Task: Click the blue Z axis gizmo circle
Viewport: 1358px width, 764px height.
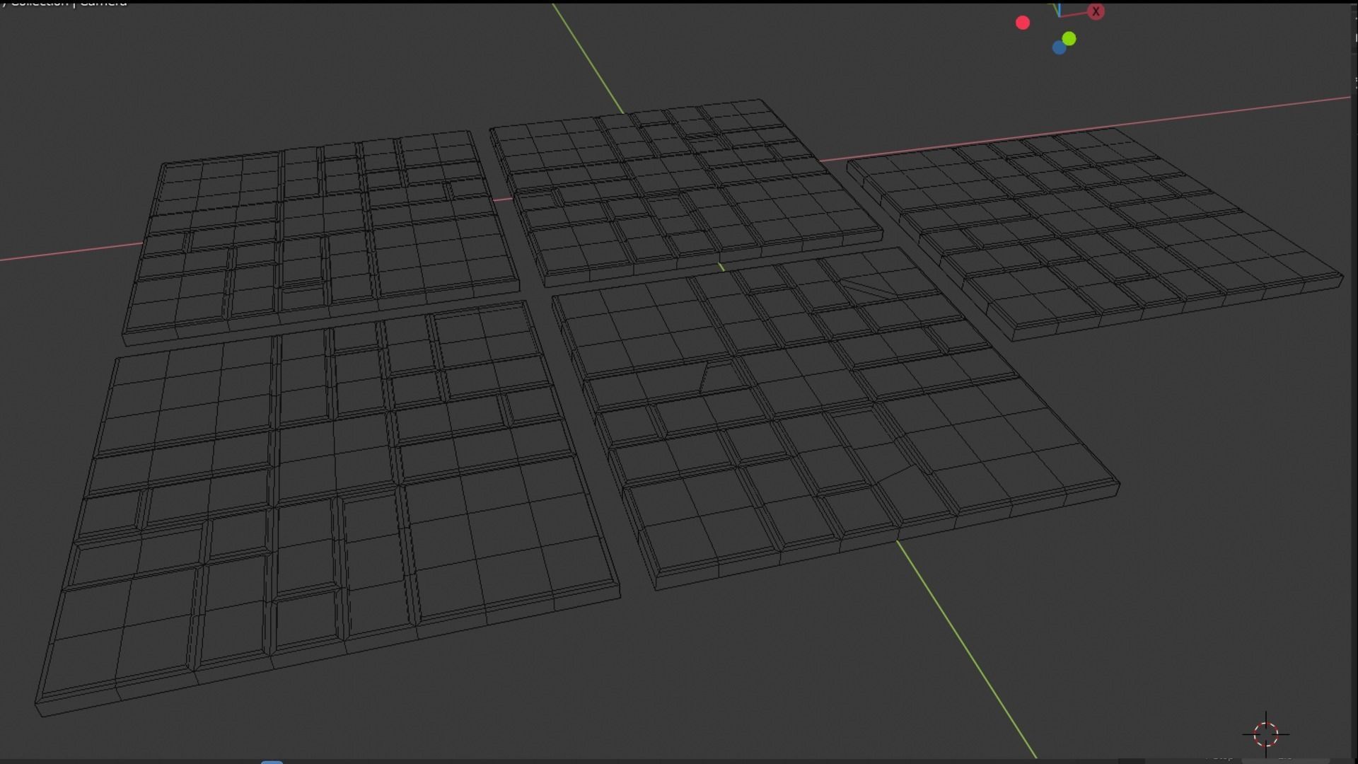Action: [x=1059, y=47]
